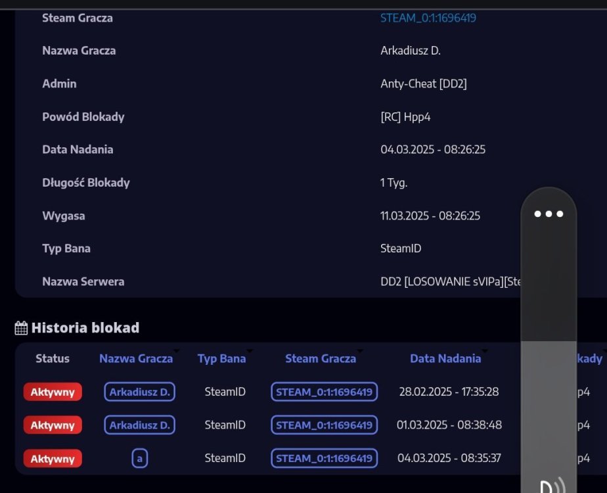Open the three-dot menu on the side overlay
The image size is (607, 493).
click(x=549, y=213)
